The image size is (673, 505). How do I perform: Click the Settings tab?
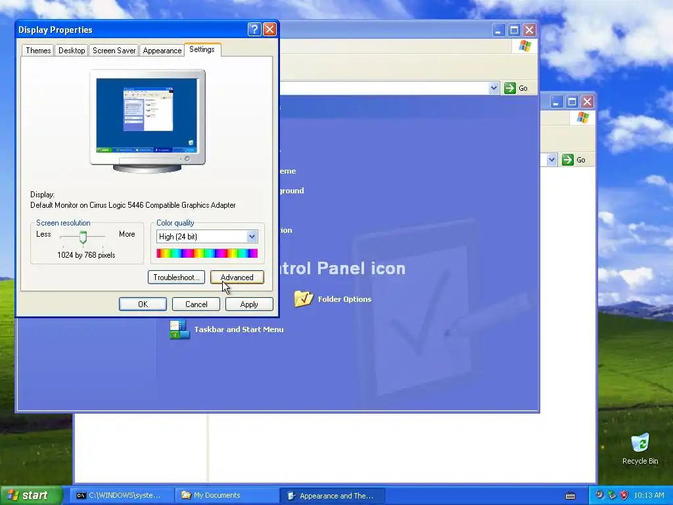pyautogui.click(x=202, y=49)
